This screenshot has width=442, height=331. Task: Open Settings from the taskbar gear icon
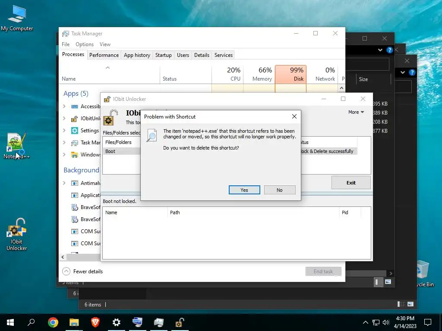pos(117,322)
